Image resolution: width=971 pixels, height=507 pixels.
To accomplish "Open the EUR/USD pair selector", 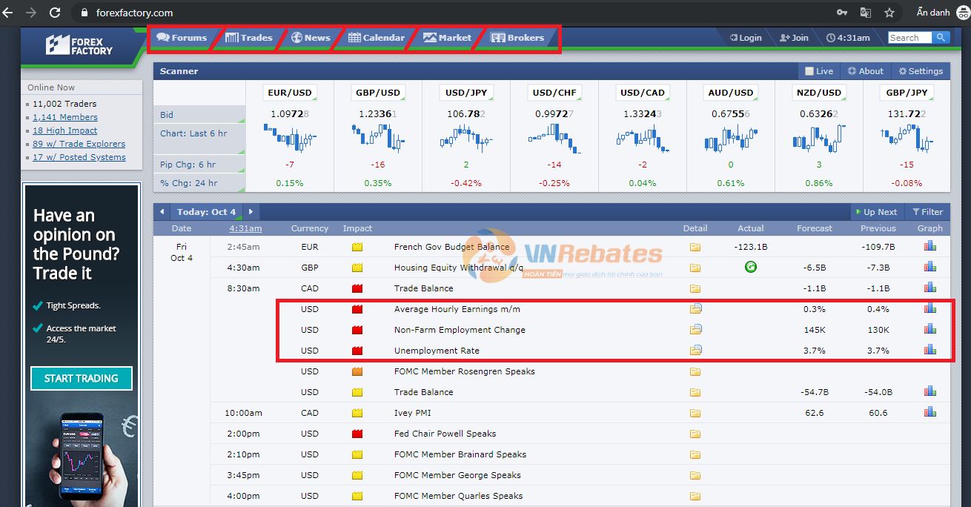I will click(x=290, y=93).
